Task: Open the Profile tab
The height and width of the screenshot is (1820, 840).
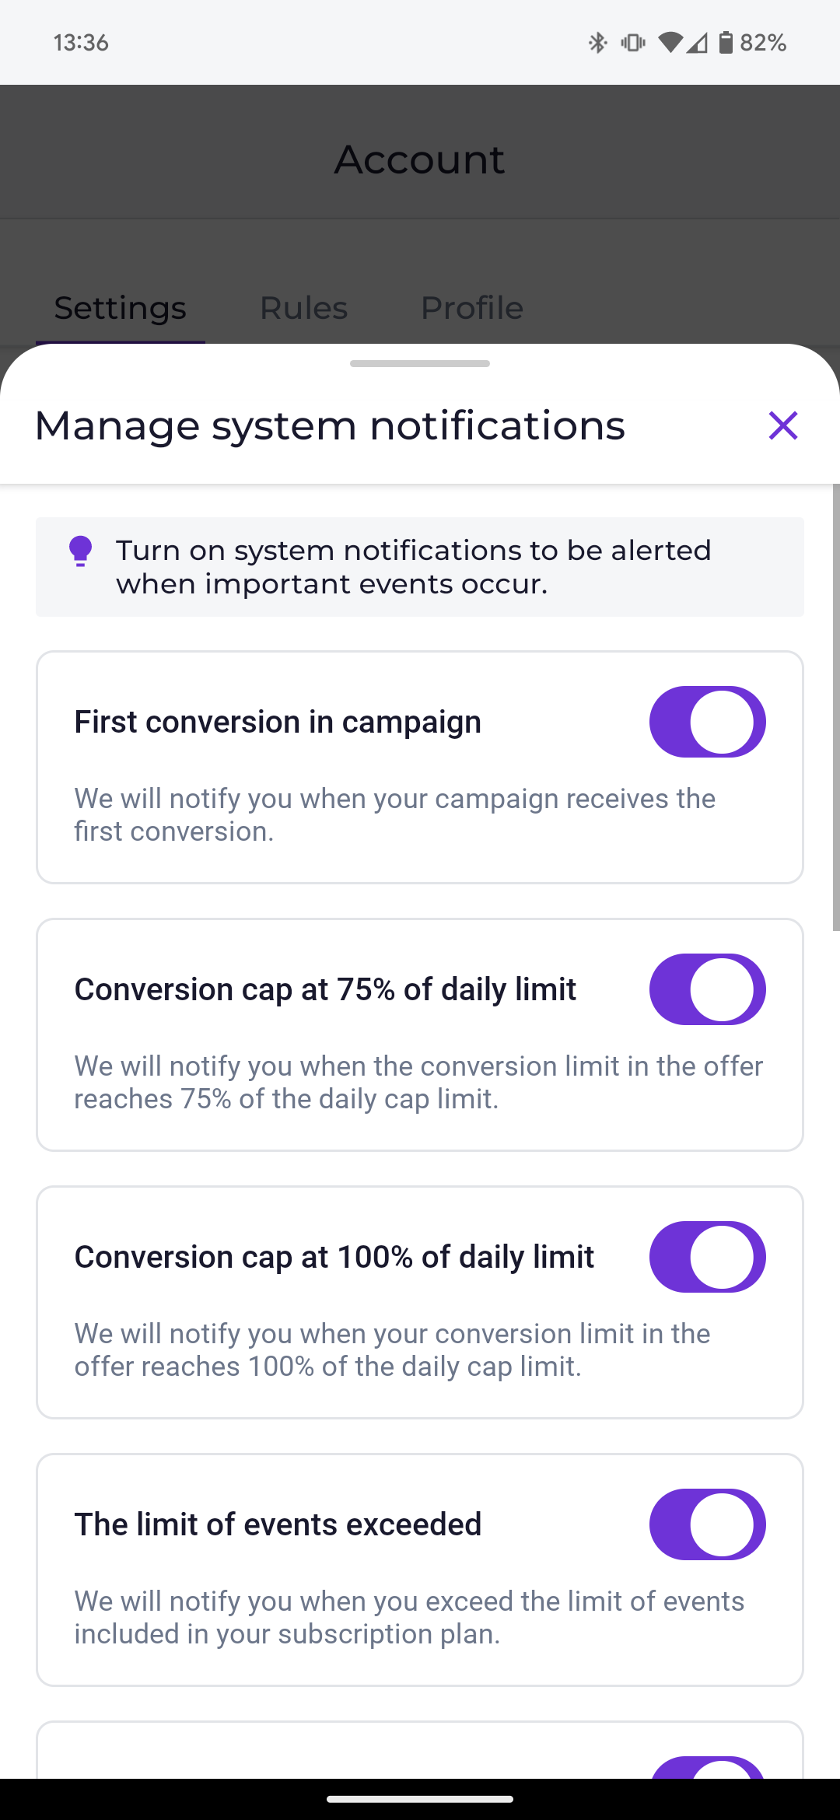Action: [471, 308]
